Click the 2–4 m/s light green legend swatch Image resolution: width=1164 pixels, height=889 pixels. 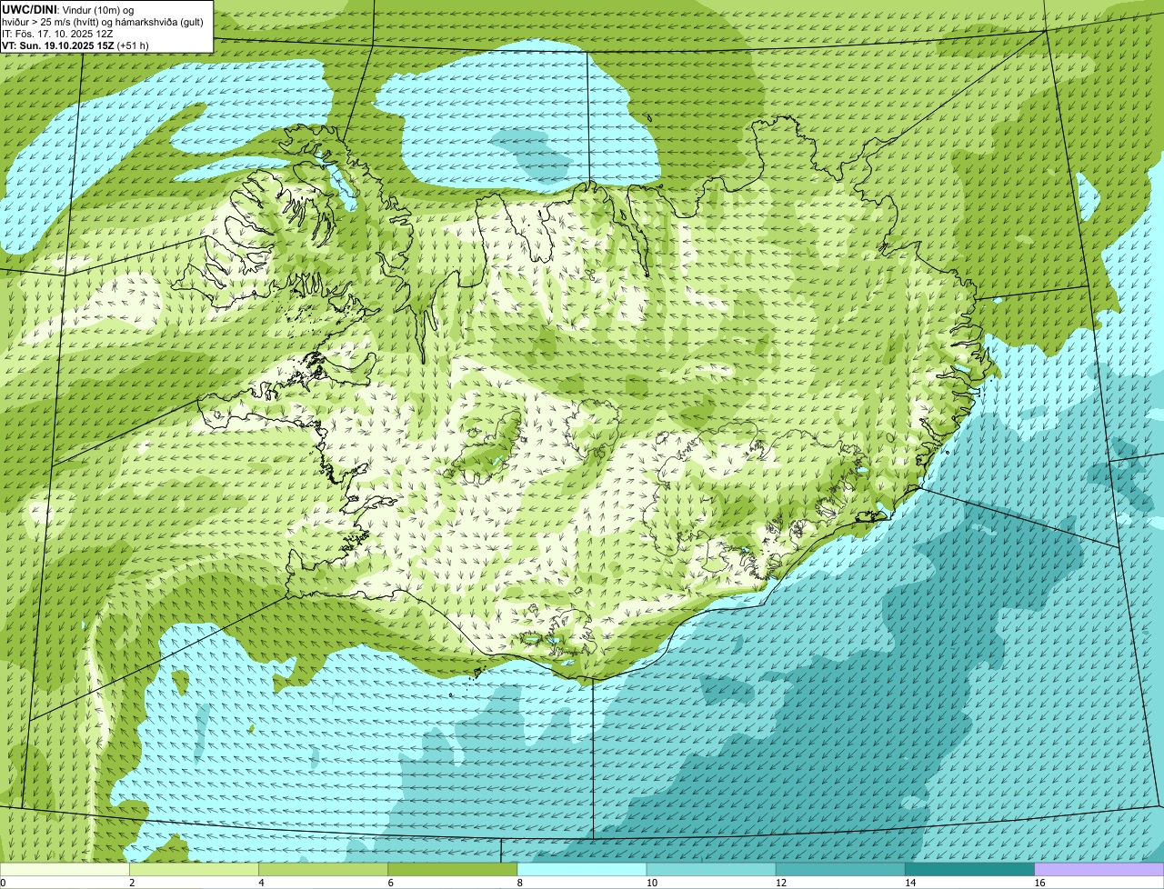coord(194,870)
